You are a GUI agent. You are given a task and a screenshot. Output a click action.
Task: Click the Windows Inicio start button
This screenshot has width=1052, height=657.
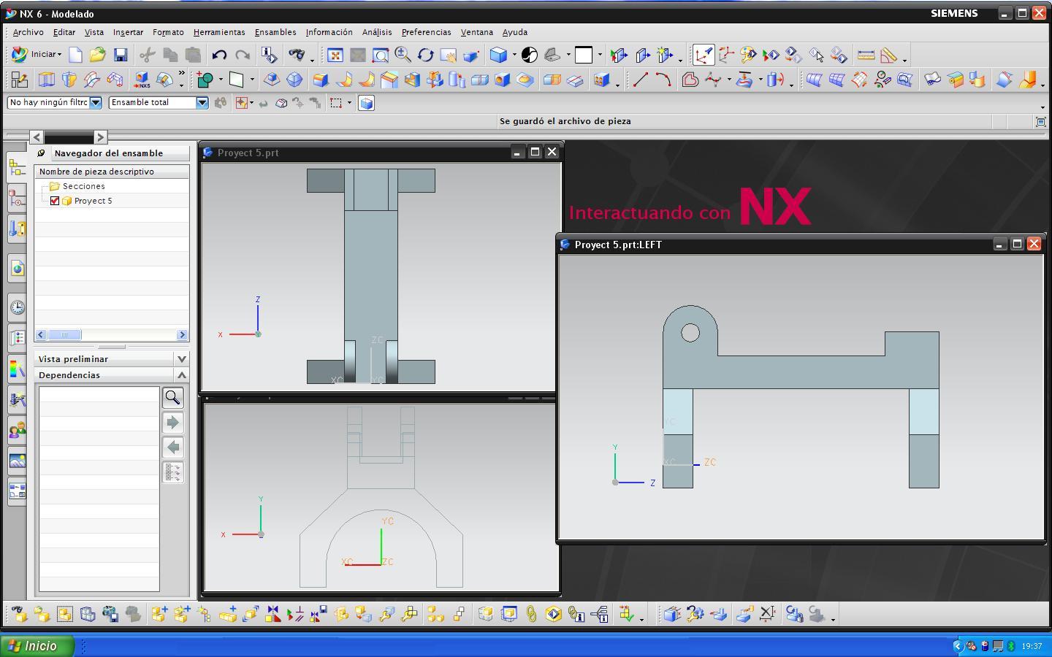click(x=37, y=646)
